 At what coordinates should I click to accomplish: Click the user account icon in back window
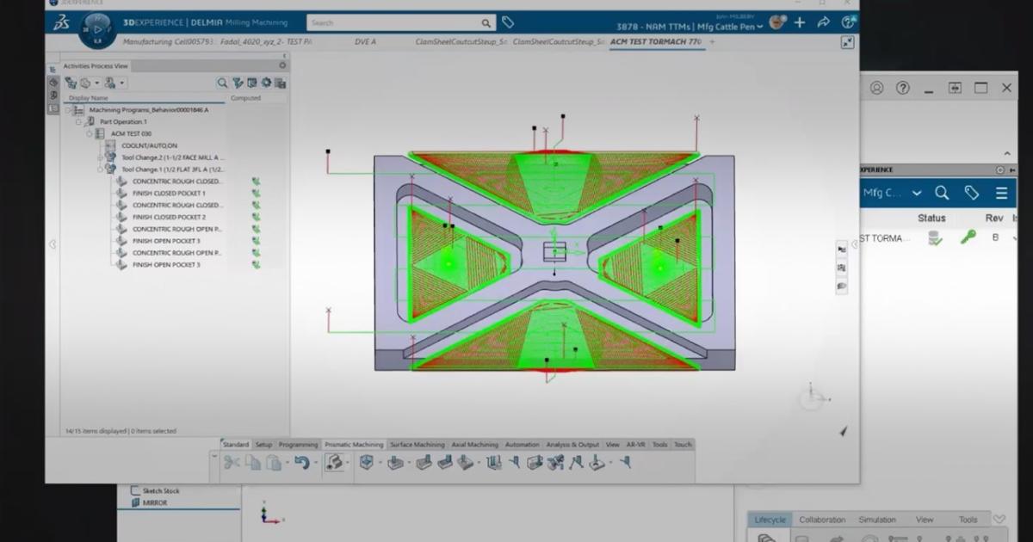point(876,88)
